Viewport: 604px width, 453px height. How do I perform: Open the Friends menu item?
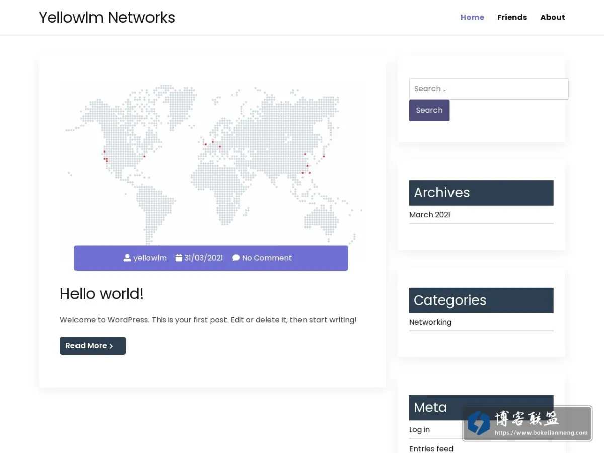pyautogui.click(x=512, y=17)
